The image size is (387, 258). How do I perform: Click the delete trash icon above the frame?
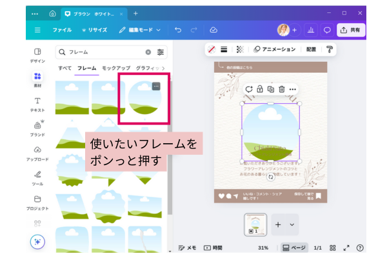click(x=281, y=89)
